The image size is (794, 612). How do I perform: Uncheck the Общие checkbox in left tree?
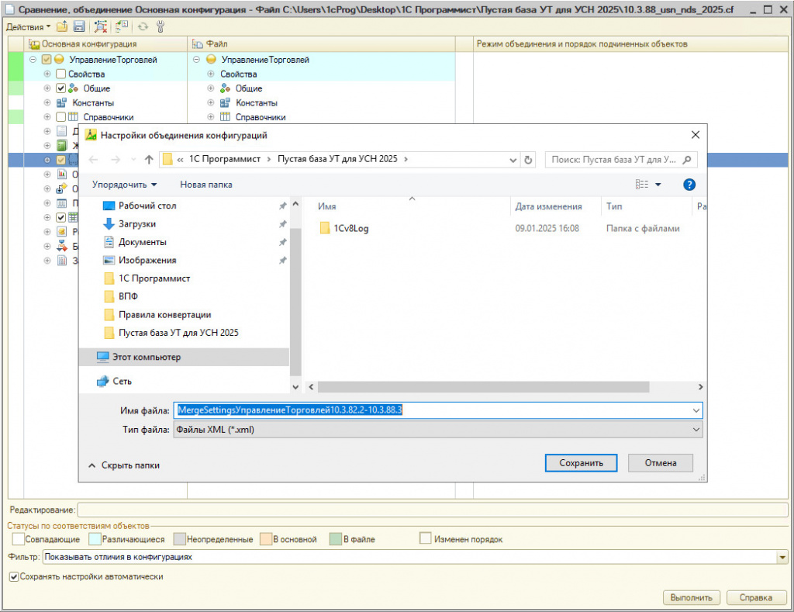(60, 88)
